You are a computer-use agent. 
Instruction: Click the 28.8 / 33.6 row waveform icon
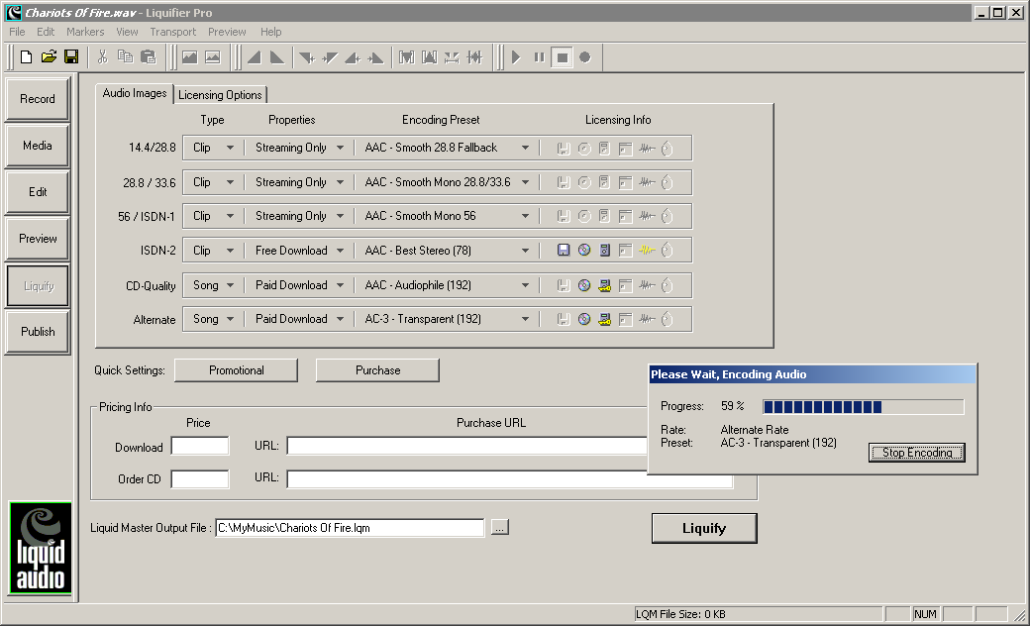pos(647,182)
